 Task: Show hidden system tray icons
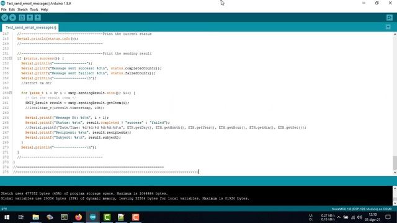pos(339,217)
